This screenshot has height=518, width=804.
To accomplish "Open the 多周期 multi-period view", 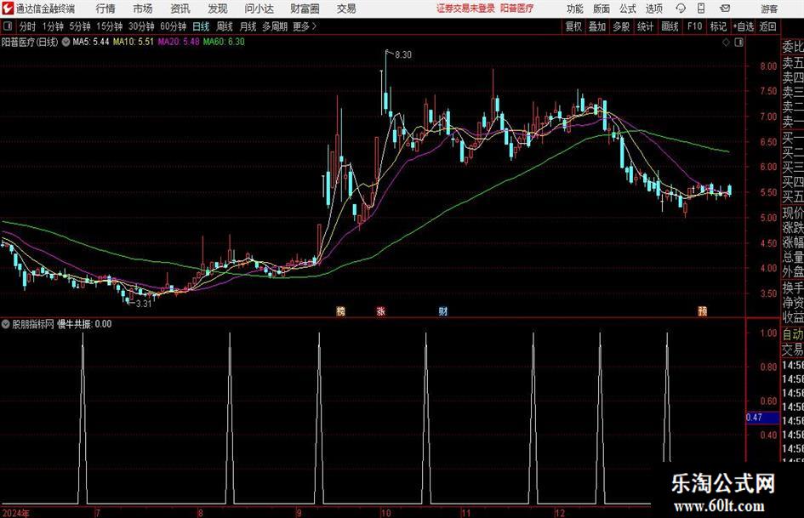I will (274, 26).
